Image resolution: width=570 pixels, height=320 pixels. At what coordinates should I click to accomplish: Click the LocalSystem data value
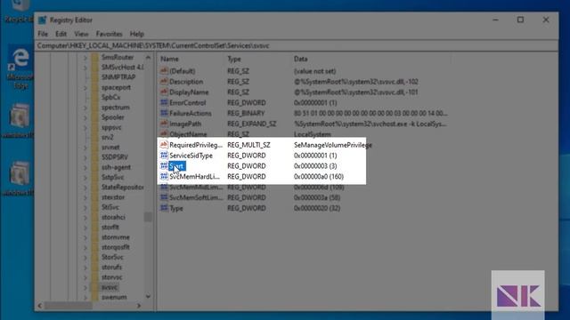click(313, 134)
